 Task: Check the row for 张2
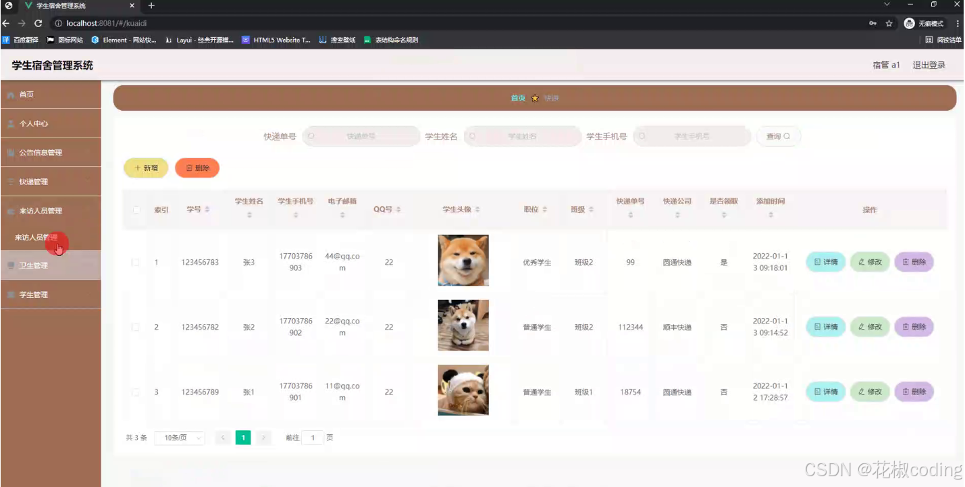tap(136, 327)
